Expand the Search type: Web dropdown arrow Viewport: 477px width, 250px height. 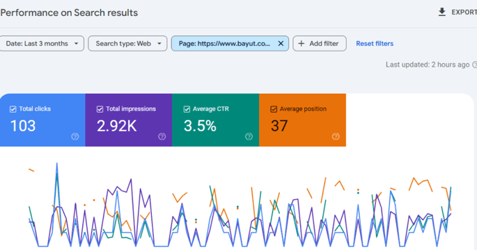(159, 44)
